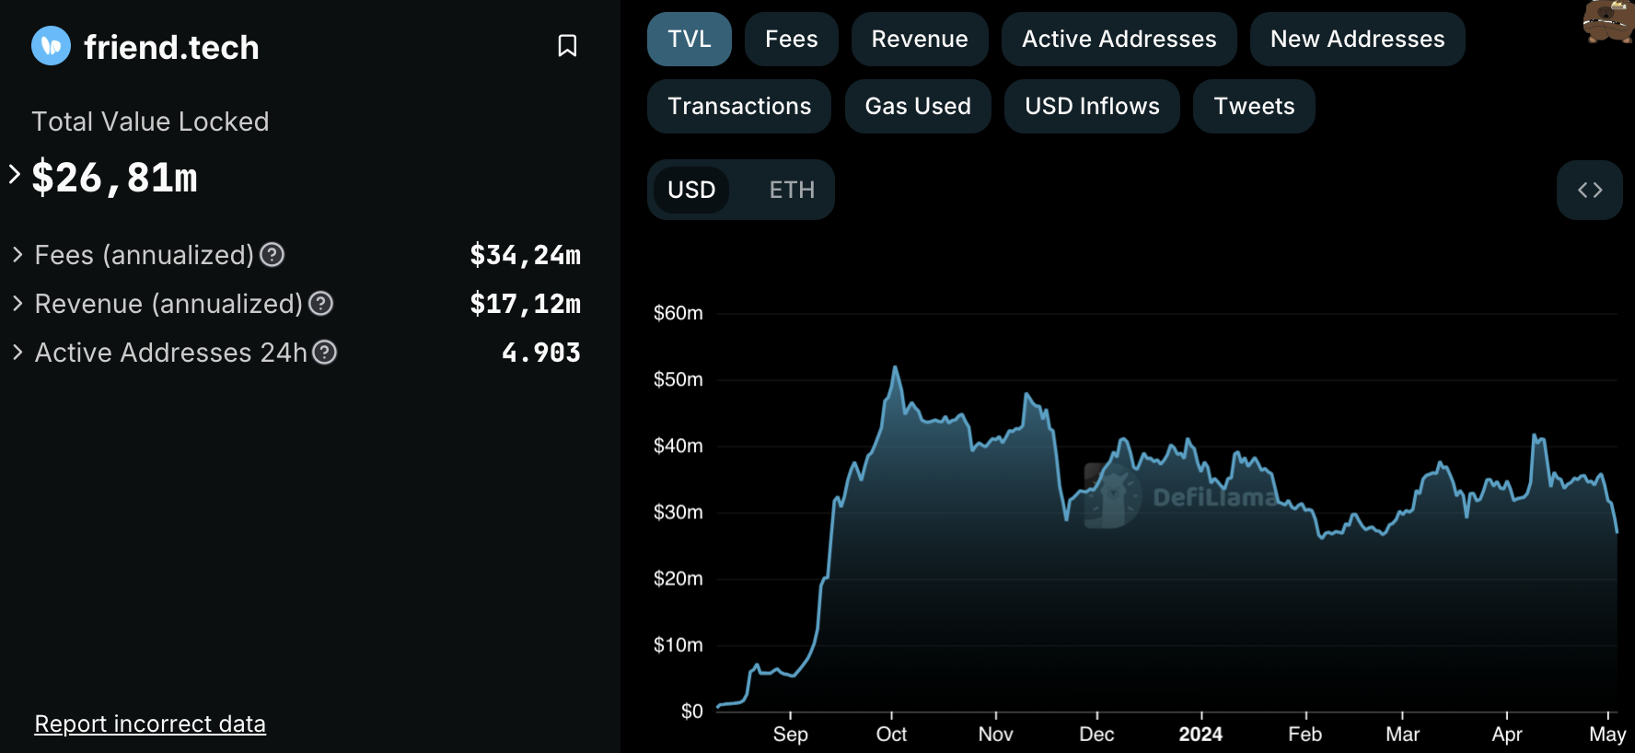Viewport: 1635px width, 753px height.
Task: Click the $34,24m fees value
Action: coord(525,255)
